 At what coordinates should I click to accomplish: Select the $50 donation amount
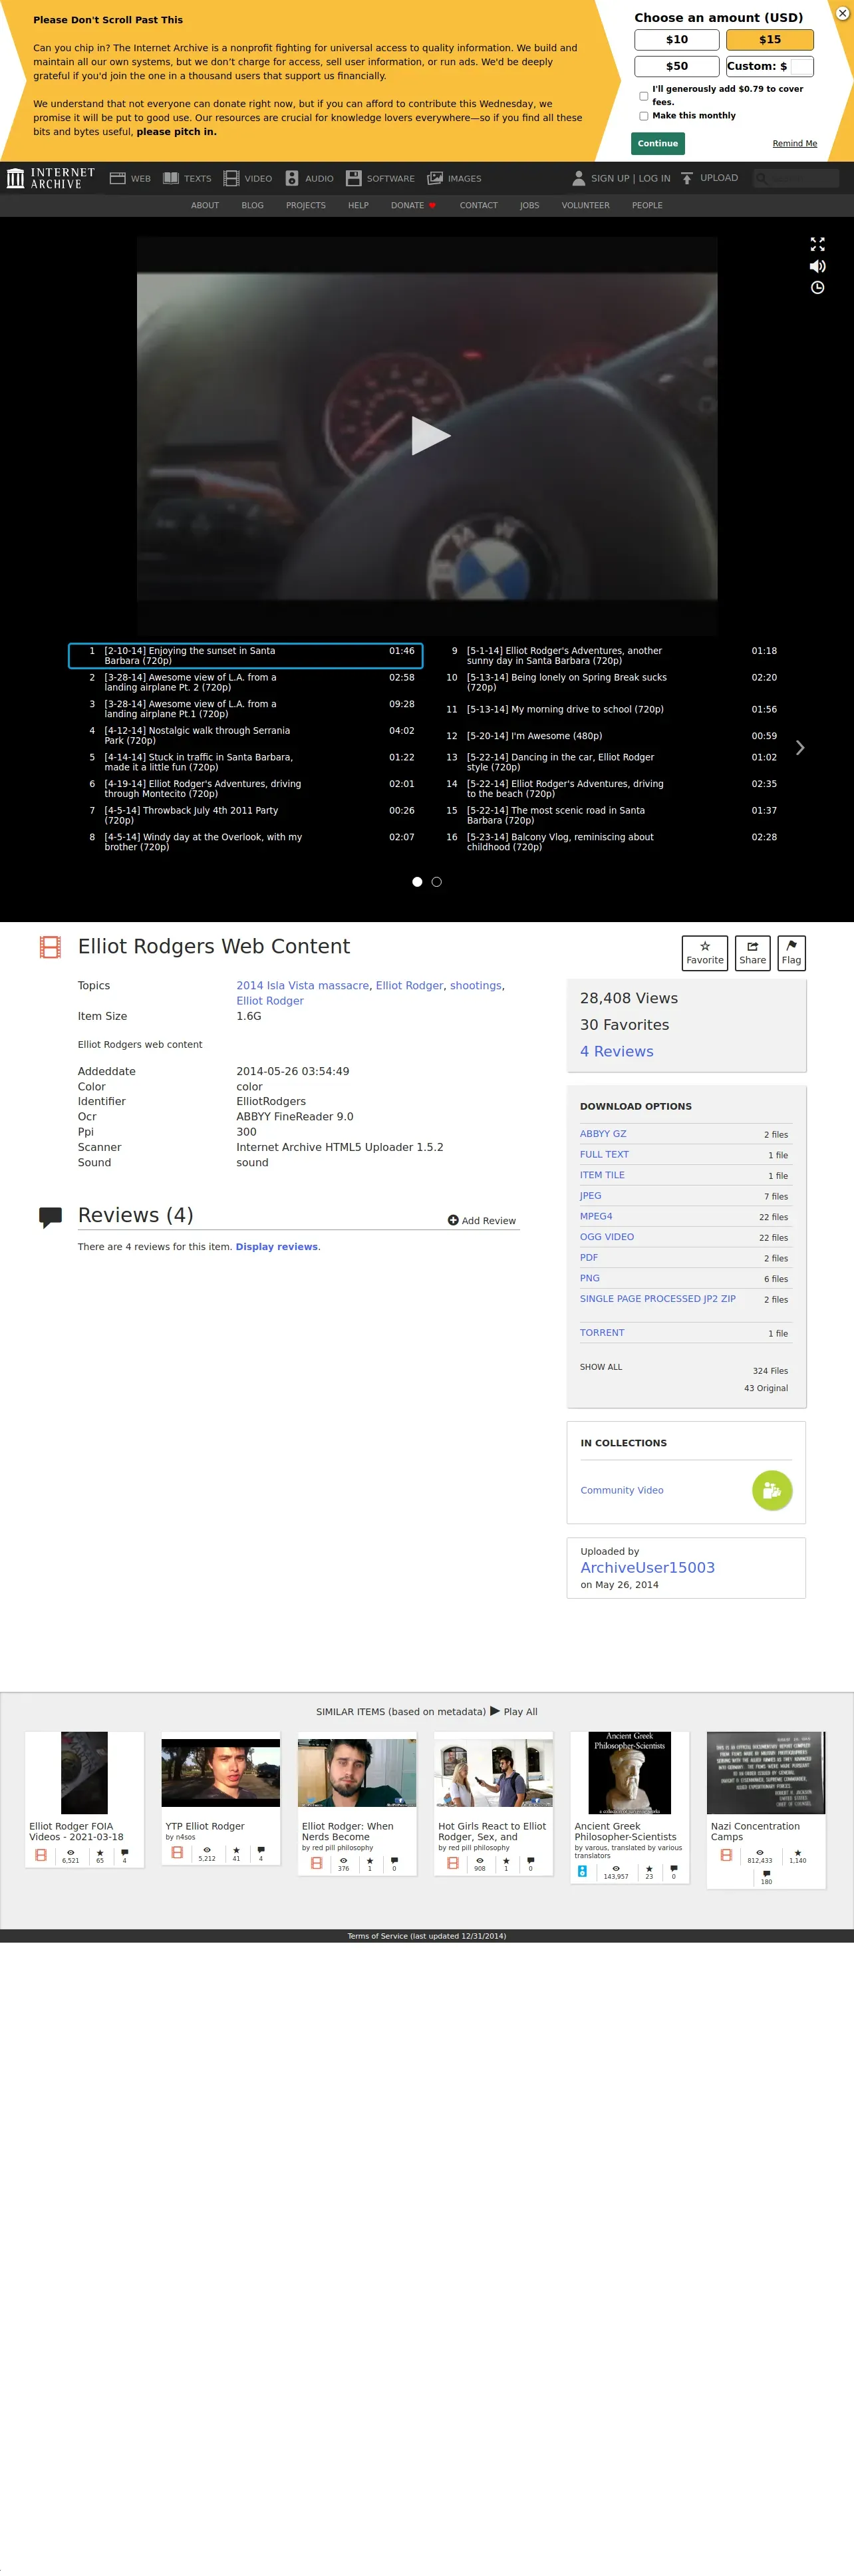click(677, 66)
